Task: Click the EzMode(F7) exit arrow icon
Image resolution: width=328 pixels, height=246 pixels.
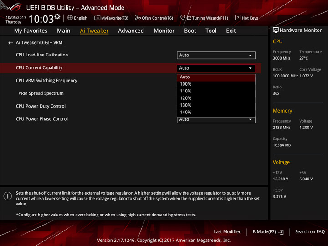Action: (x=281, y=232)
